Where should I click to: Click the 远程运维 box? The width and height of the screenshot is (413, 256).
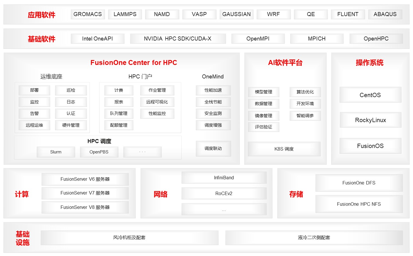(x=34, y=125)
